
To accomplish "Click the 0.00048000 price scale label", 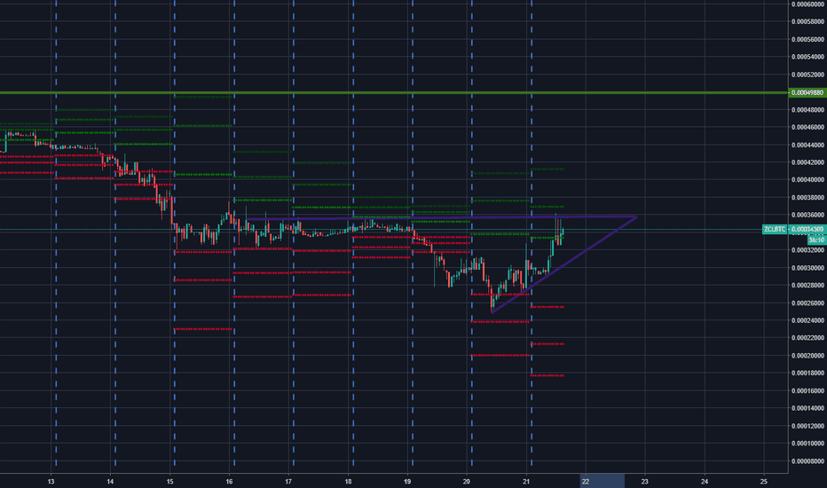I will click(x=808, y=110).
